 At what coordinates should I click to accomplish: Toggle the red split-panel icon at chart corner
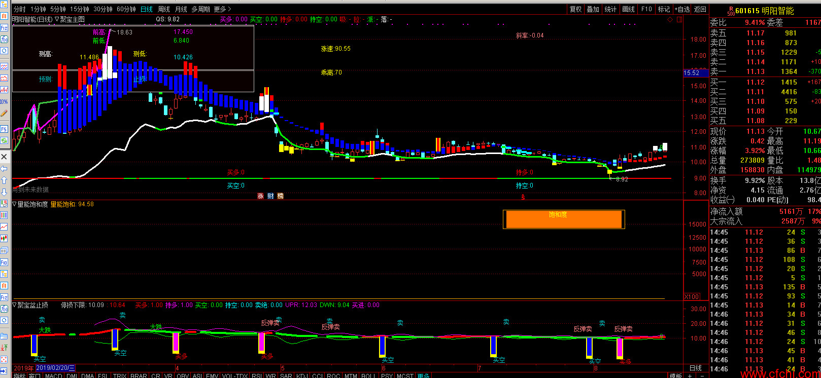point(679,19)
